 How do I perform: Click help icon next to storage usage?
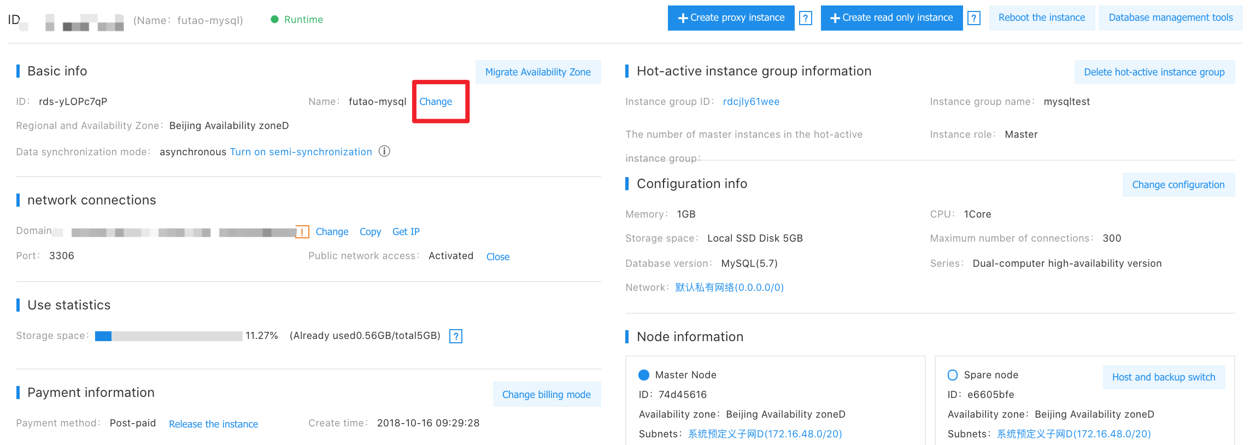pyautogui.click(x=455, y=336)
